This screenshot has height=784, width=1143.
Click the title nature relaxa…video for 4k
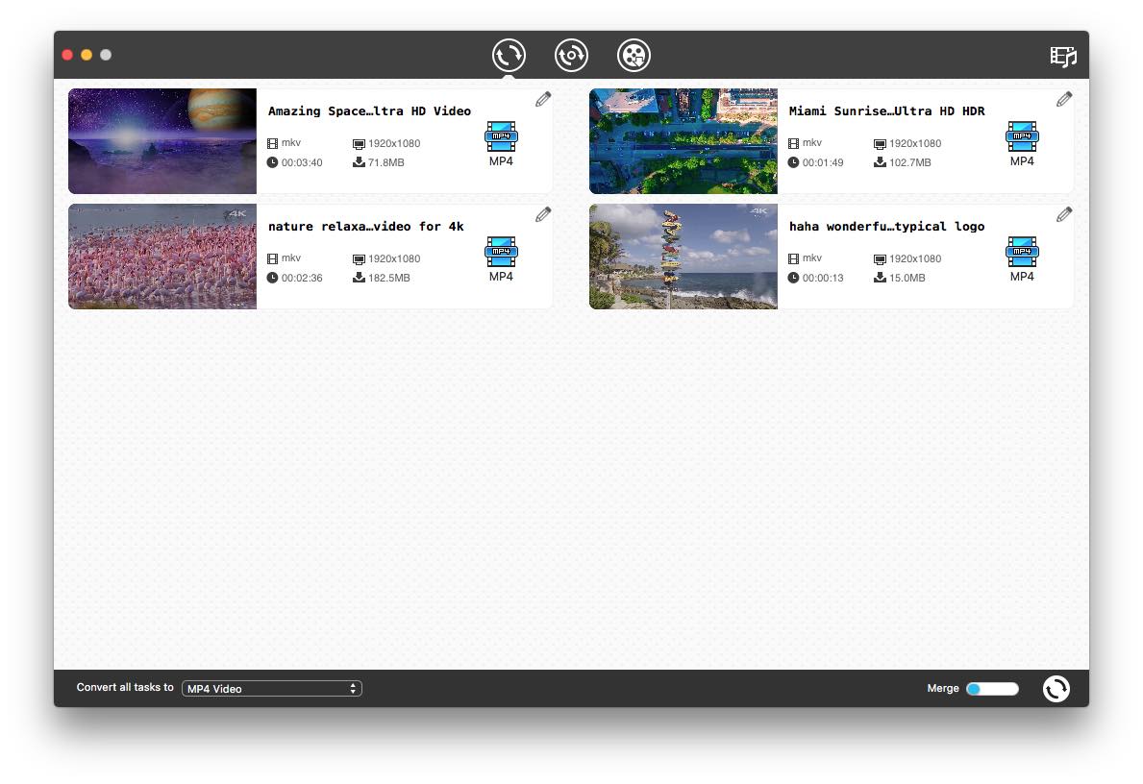point(366,226)
